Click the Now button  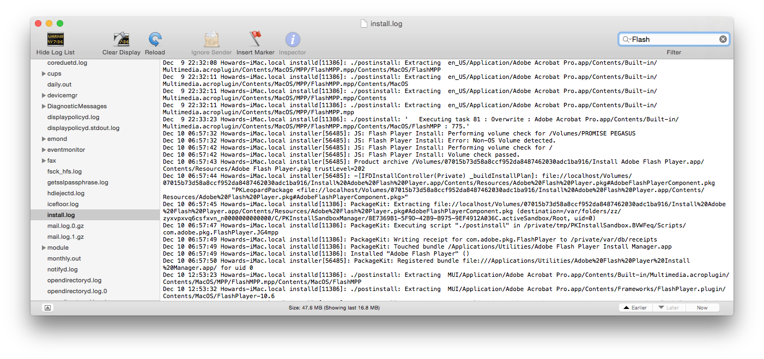click(x=702, y=308)
